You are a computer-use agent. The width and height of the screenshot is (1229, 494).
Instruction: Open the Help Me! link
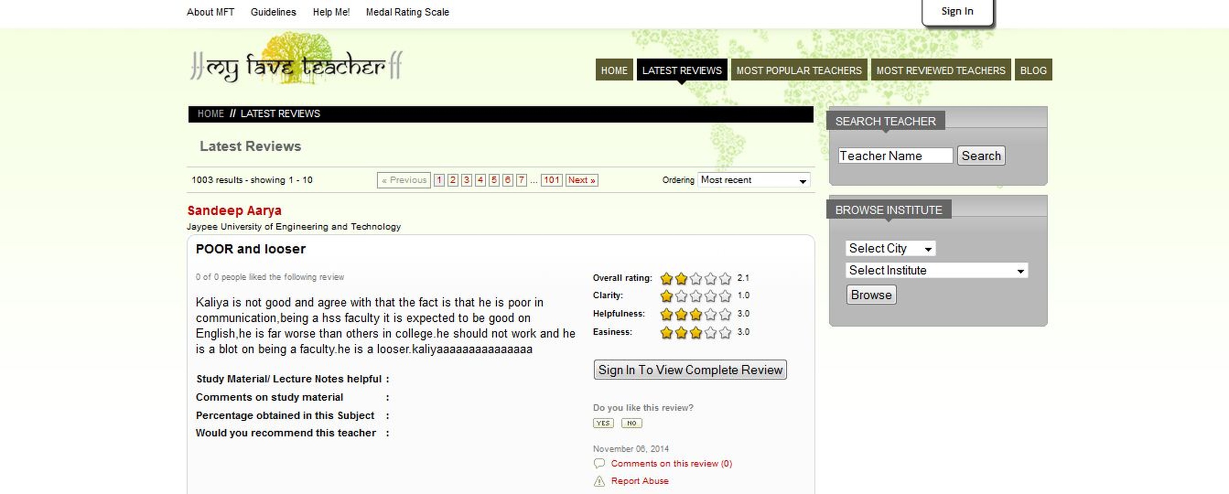[x=331, y=12]
